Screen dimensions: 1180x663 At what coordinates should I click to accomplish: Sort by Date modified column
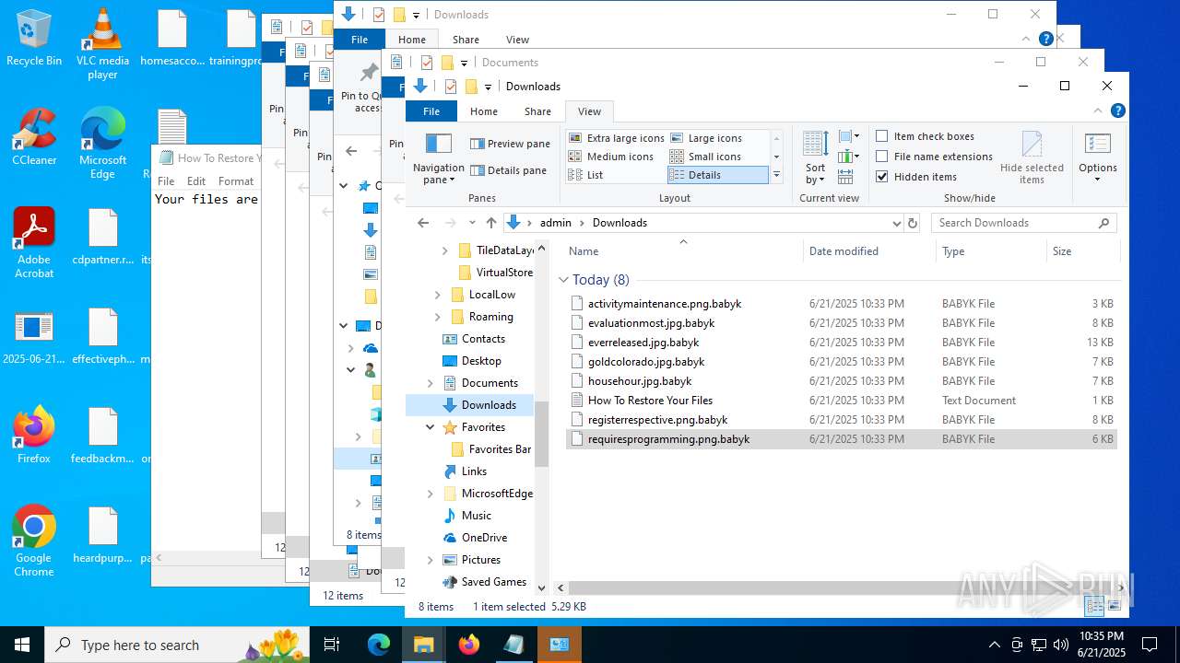pos(869,251)
